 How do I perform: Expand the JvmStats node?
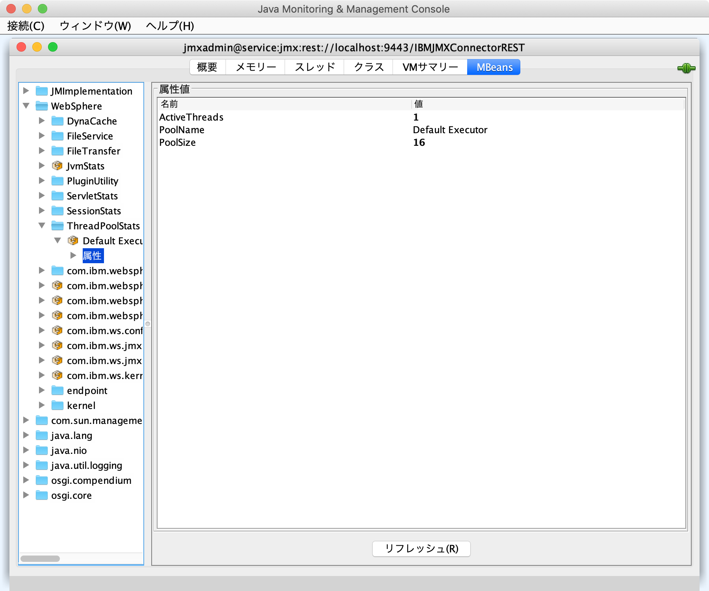pos(42,165)
